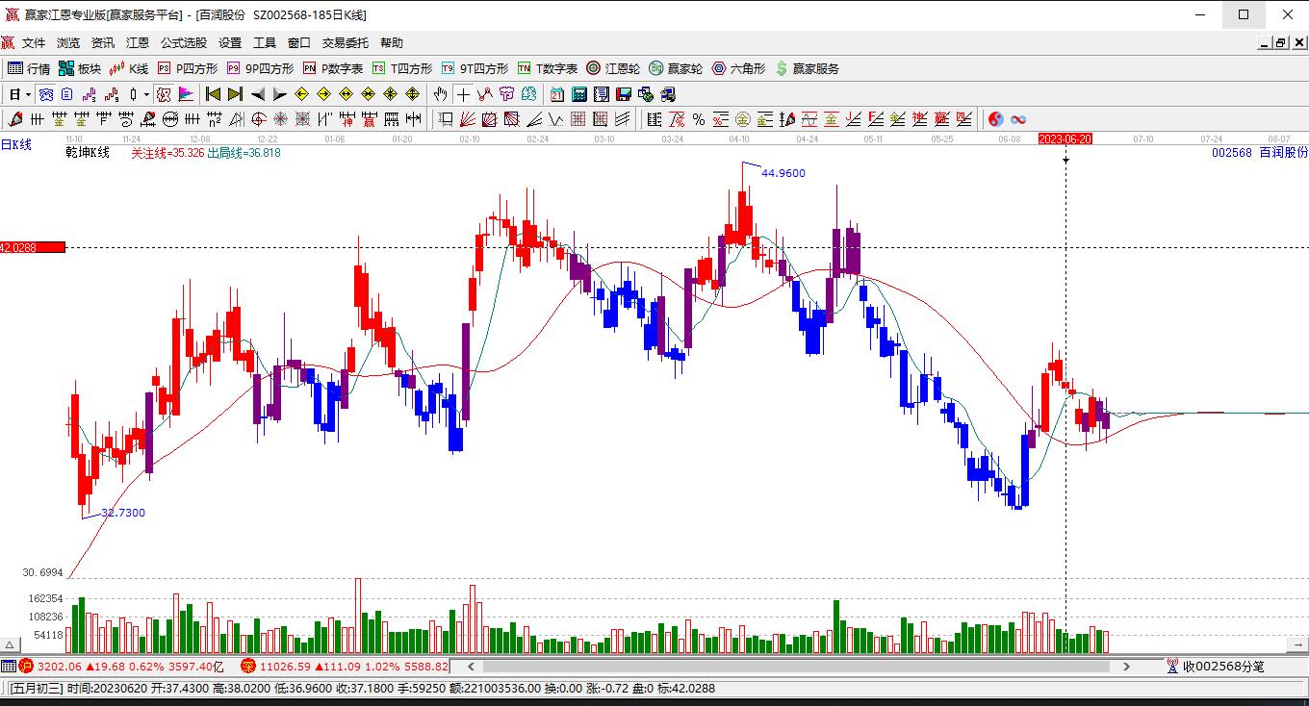The image size is (1309, 706).
Task: Click the 赢家服务 button
Action: pos(807,68)
